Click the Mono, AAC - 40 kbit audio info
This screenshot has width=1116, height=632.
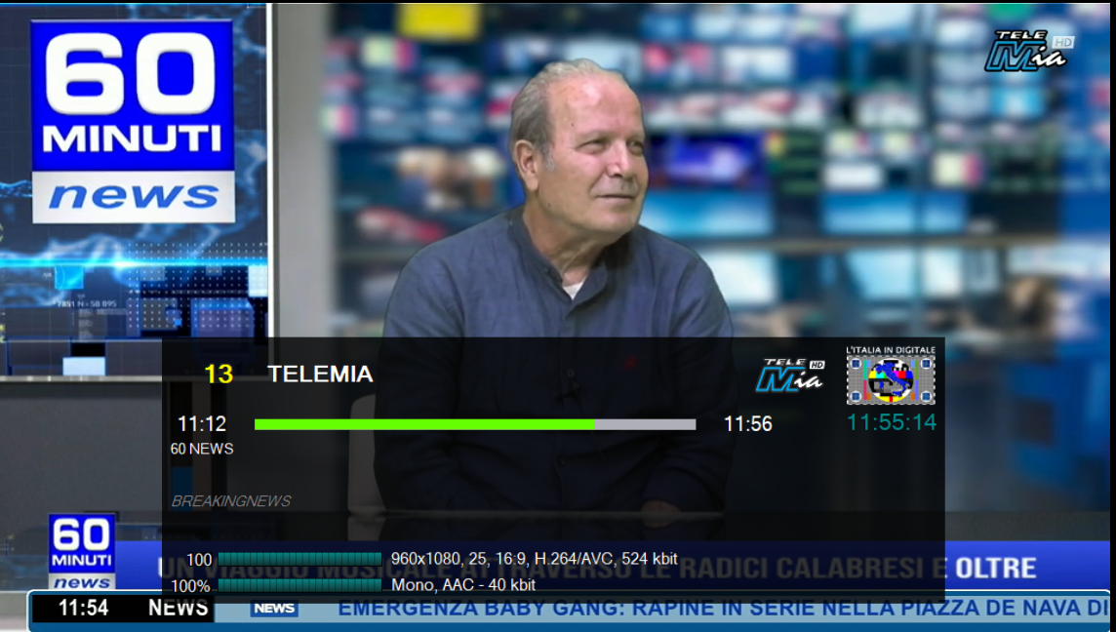pyautogui.click(x=463, y=585)
